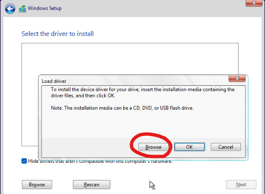Image resolution: width=265 pixels, height=194 pixels.
Task: Click the Browse button at window bottom
Action: point(37,185)
